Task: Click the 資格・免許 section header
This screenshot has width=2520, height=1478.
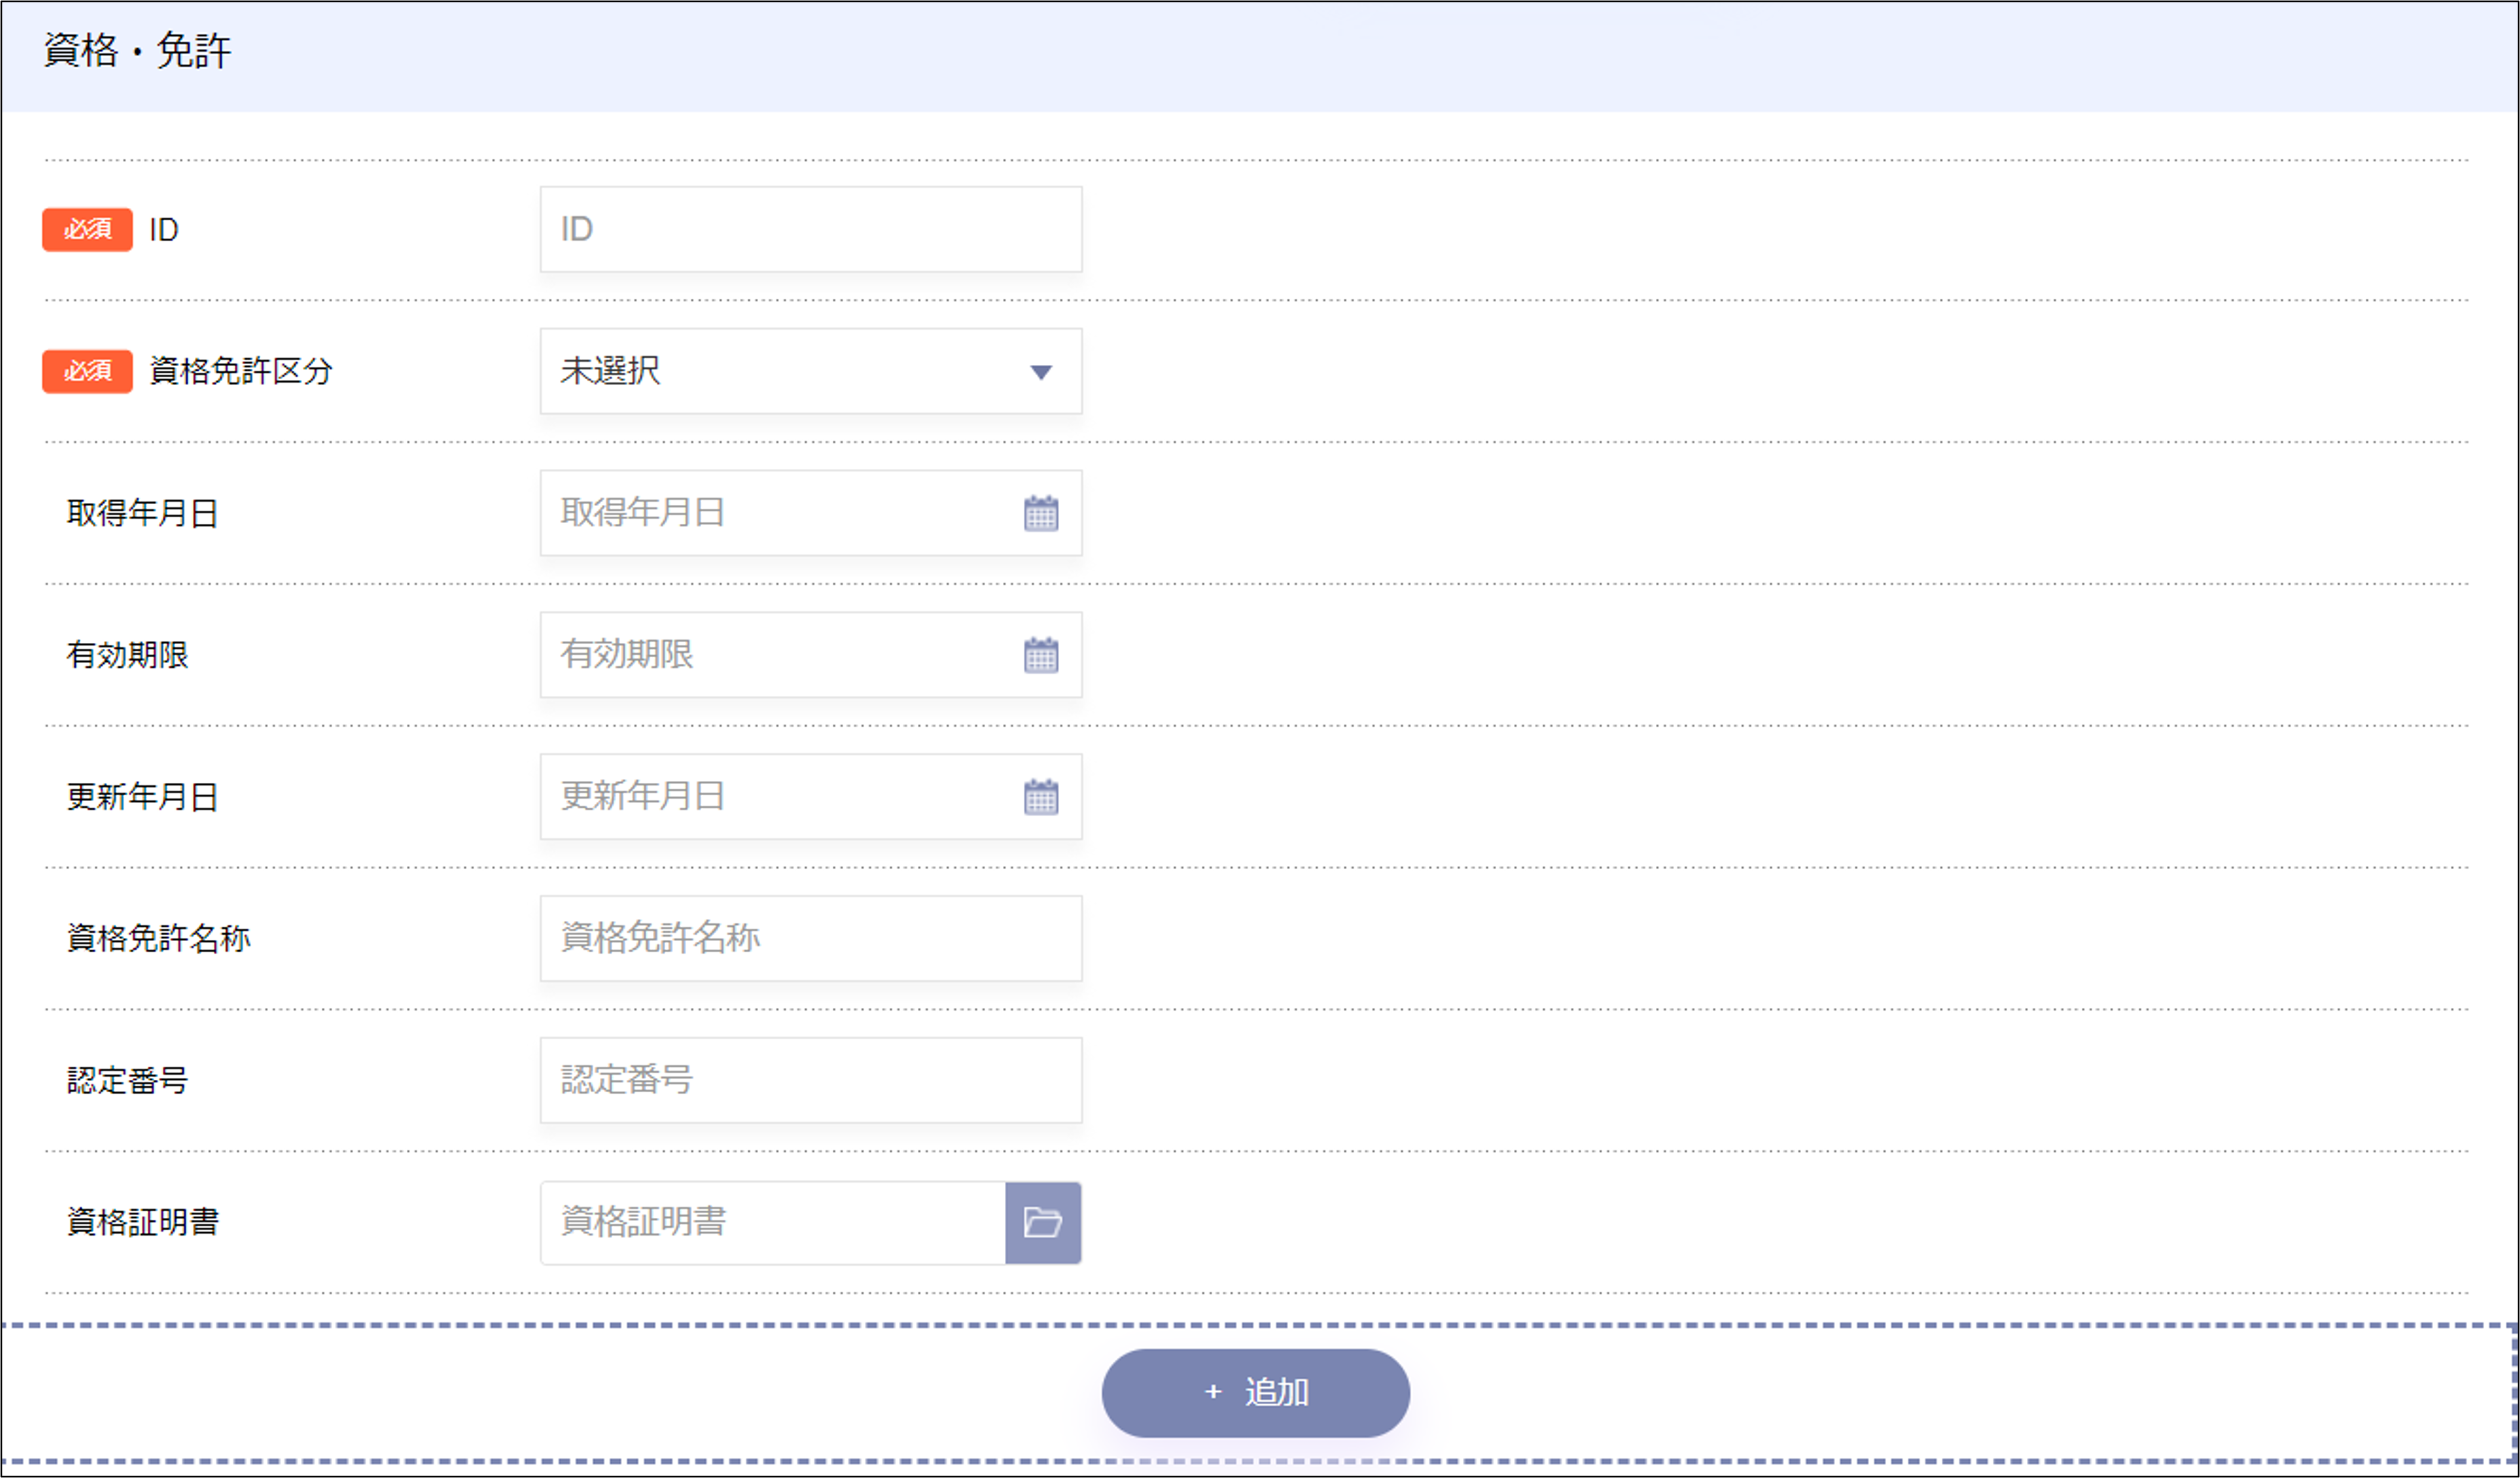Action: (x=137, y=48)
